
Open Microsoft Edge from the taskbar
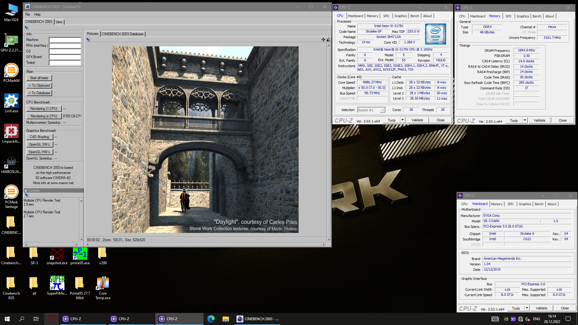pos(211,319)
